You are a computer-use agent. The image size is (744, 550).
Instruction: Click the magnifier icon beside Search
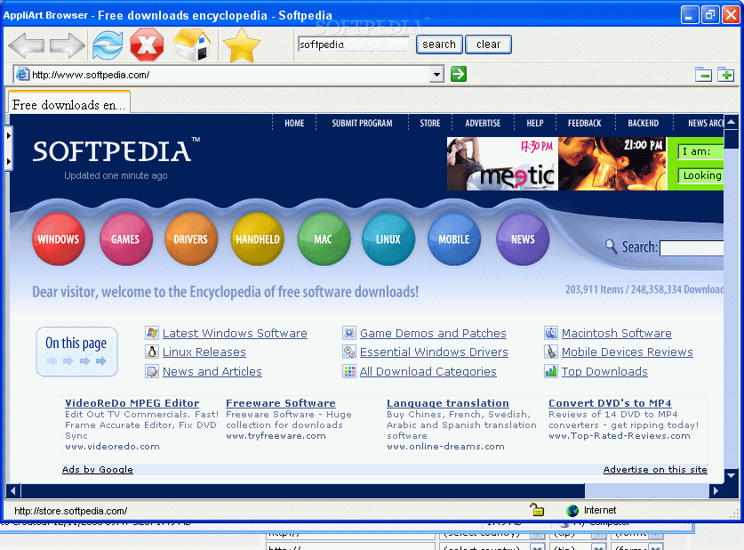612,247
